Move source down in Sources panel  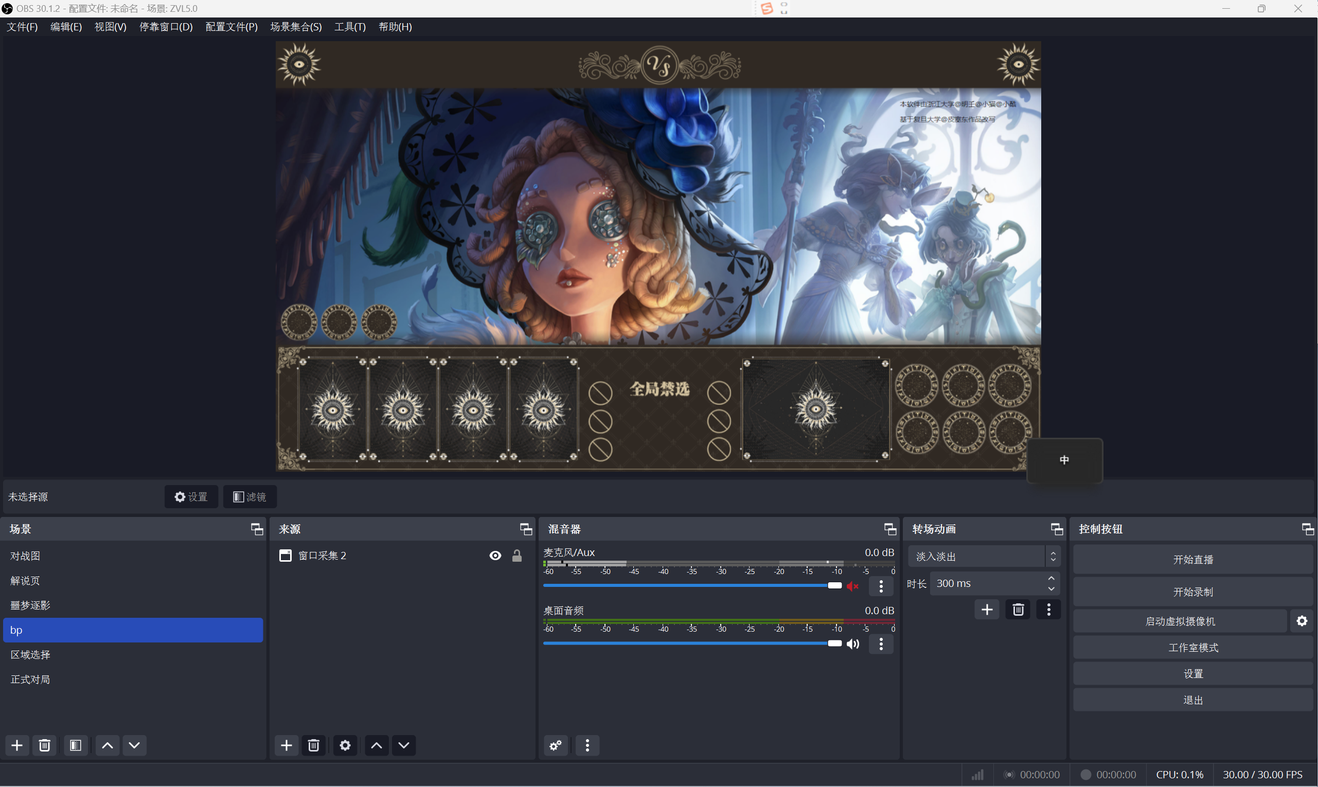point(404,745)
